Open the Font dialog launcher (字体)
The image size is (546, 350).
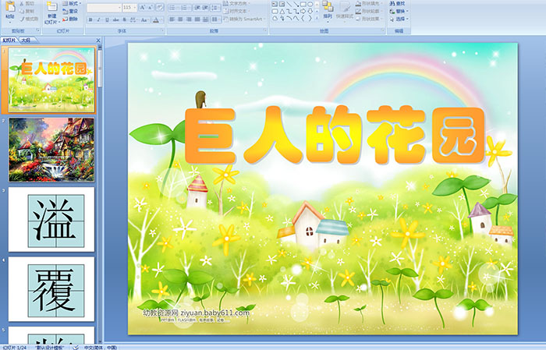click(162, 30)
